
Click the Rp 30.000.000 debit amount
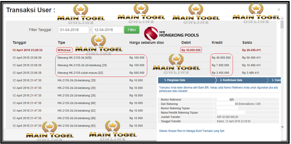click(191, 50)
